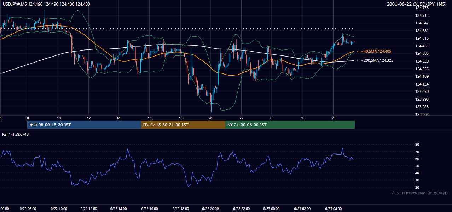Viewport: 452px width, 212px height.
Task: Select the London 15:30-21:00 JST session bar
Action: (183, 125)
